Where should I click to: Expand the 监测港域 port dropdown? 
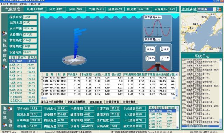pyautogui.click(x=215, y=9)
